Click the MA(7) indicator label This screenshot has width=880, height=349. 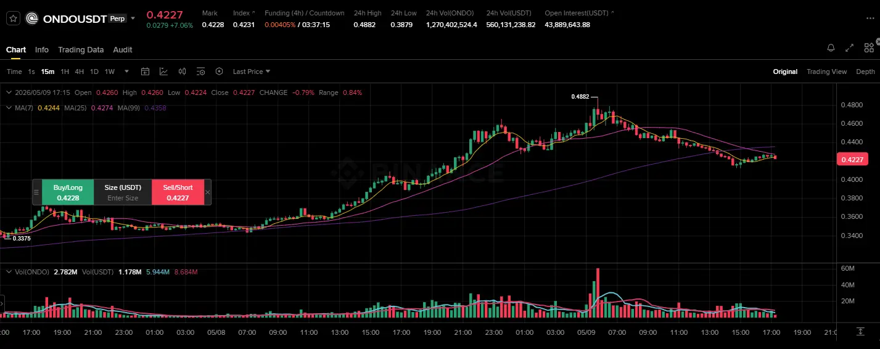click(x=23, y=108)
